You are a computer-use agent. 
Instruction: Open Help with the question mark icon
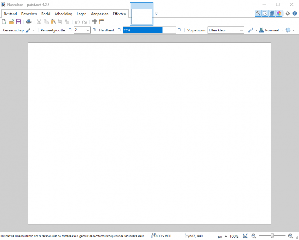point(295,13)
